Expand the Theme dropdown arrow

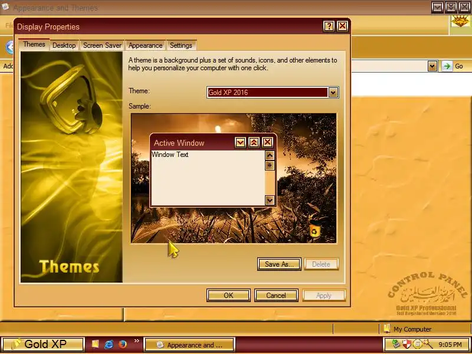[333, 93]
